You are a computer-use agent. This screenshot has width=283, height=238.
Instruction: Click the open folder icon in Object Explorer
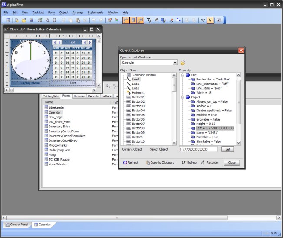[183, 63]
